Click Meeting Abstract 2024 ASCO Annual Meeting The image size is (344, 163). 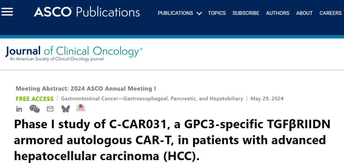coord(86,88)
